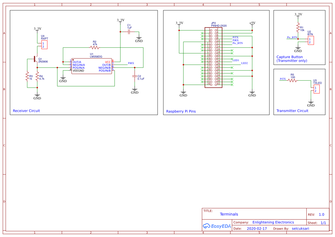335x237 pixels.
Task: Click the Raspberry Pi Pins label
Action: (x=181, y=111)
